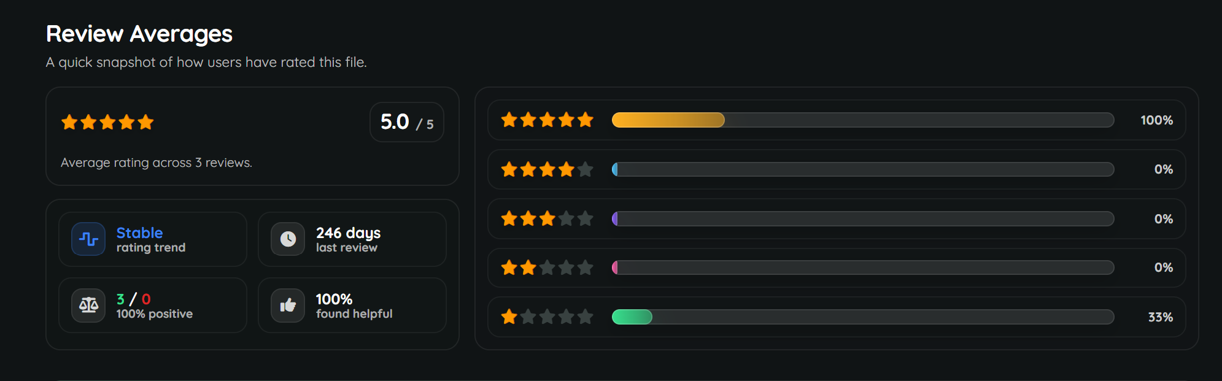Click the Stable rating trend pulse icon
The height and width of the screenshot is (381, 1222).
coord(88,239)
